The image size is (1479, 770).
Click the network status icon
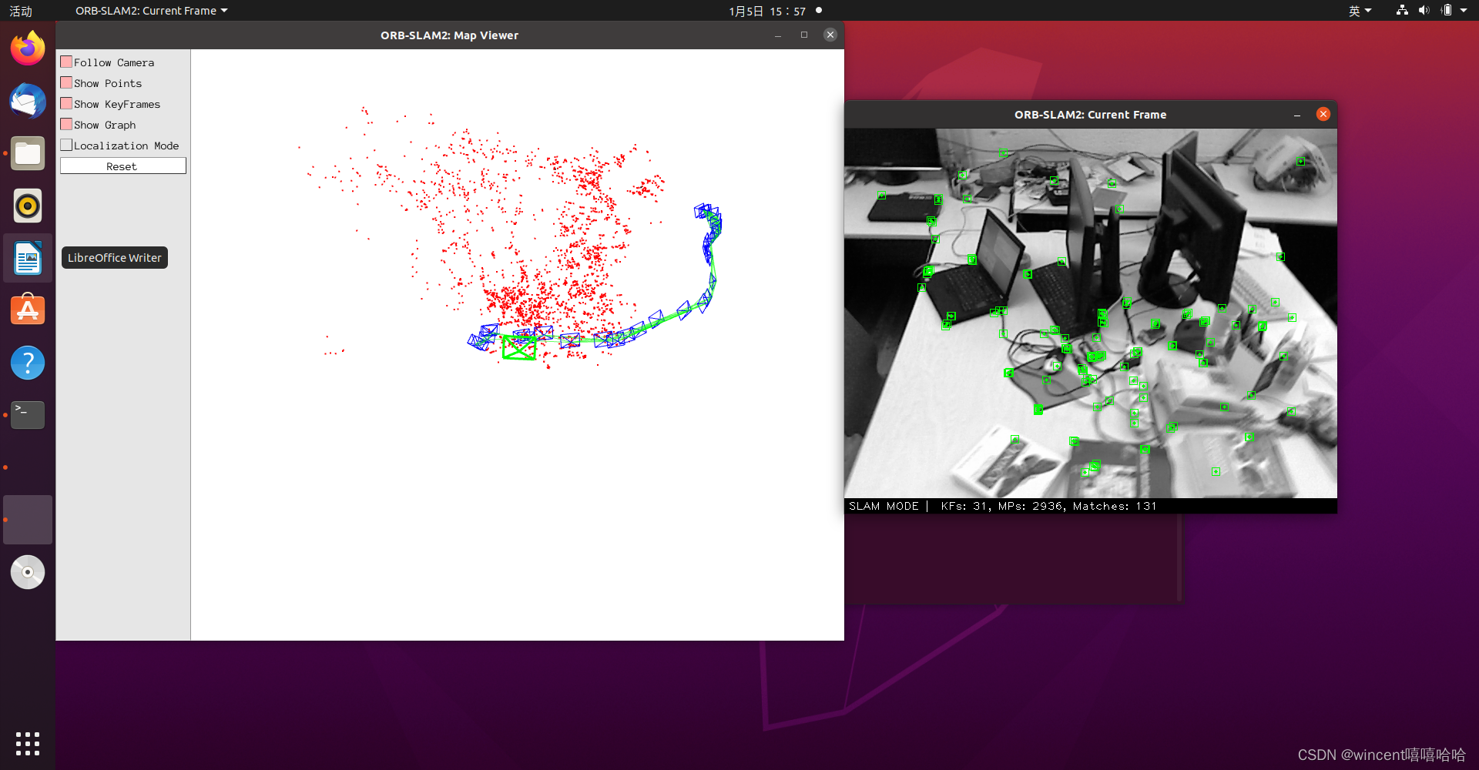tap(1402, 11)
